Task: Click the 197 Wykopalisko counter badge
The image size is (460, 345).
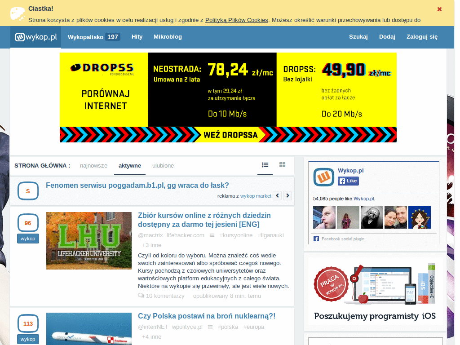Action: [113, 37]
